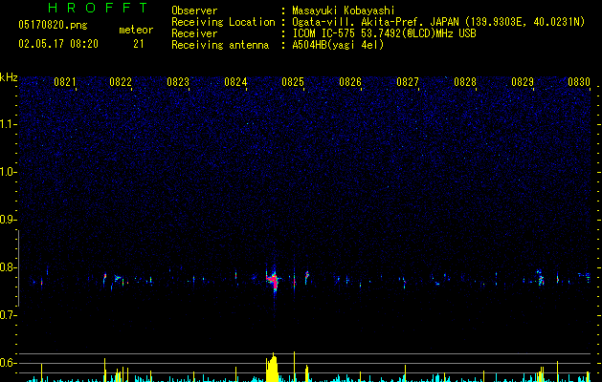The height and width of the screenshot is (382, 602).
Task: Click the 0.9 kHz axis label
Action: [9, 220]
